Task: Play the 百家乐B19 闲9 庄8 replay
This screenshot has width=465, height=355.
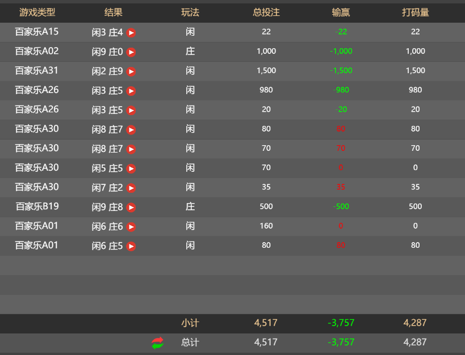Action: pyautogui.click(x=131, y=208)
